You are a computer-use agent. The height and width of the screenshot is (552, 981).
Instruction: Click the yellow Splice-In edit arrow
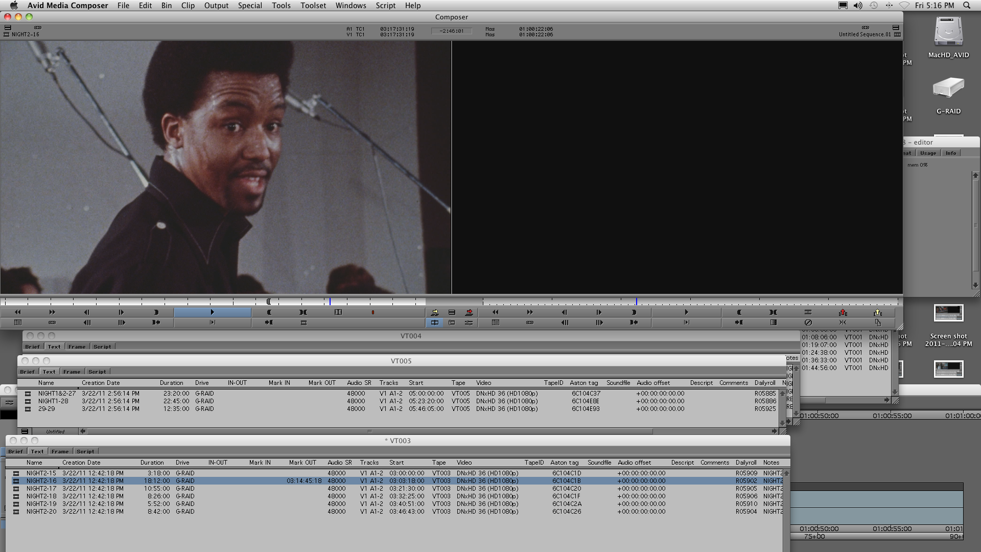point(434,312)
